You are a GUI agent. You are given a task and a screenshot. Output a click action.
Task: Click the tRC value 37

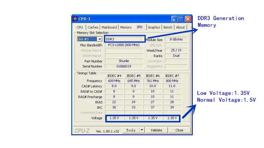152,107
